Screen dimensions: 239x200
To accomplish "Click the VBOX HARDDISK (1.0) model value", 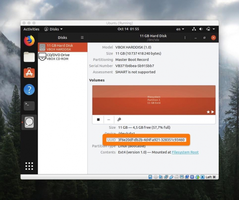I will [133, 47].
